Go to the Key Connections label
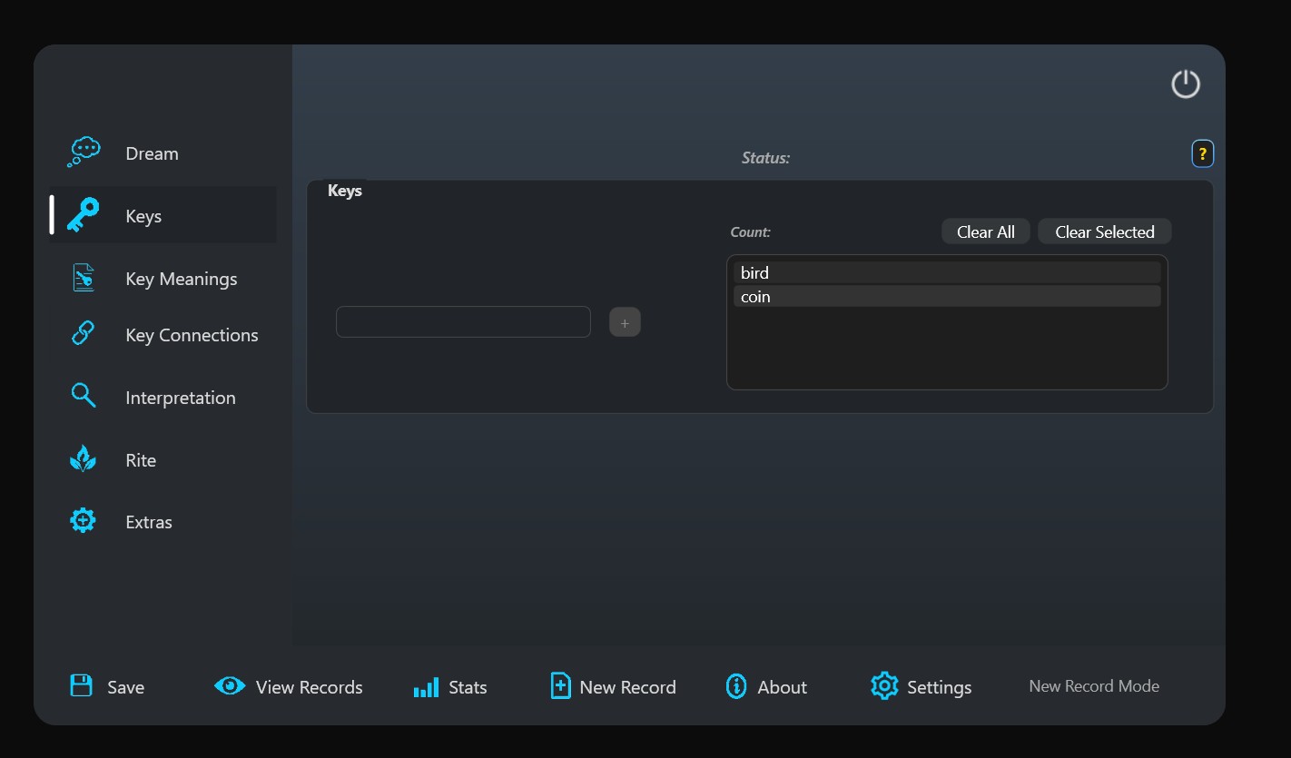 click(192, 335)
